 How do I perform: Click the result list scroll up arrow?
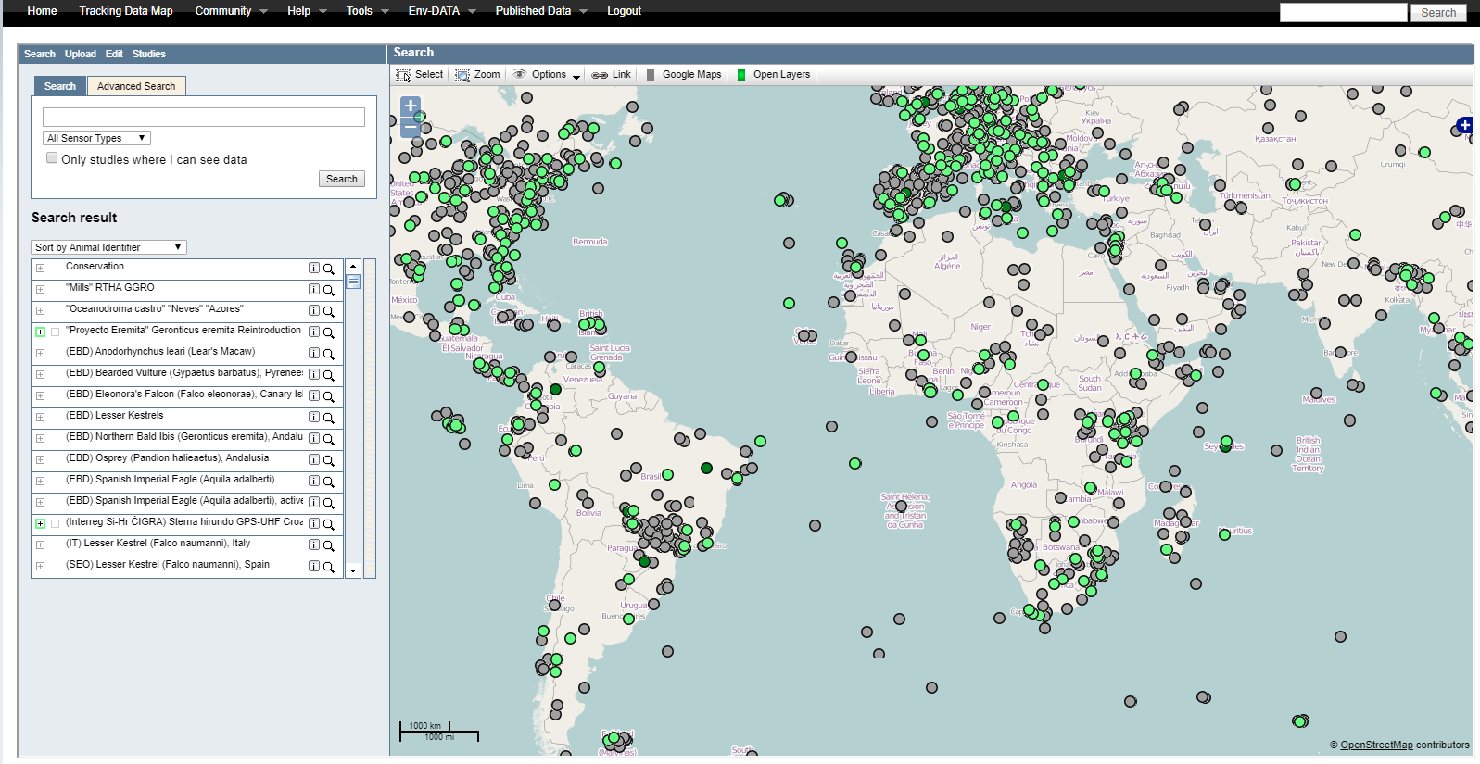click(353, 267)
